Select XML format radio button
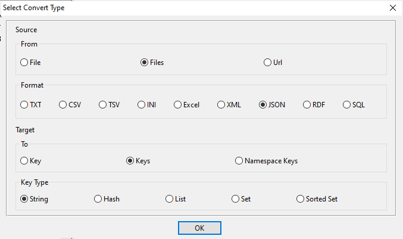Screen dimensions: 403x239 tap(221, 105)
